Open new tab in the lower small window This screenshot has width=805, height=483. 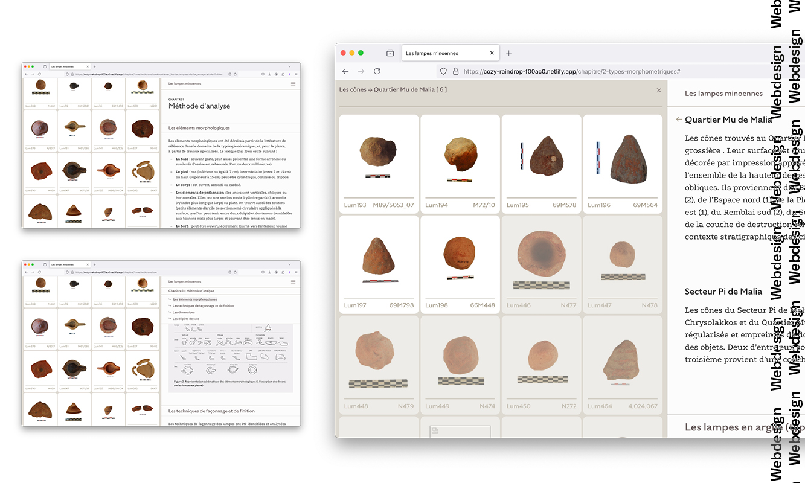point(95,264)
